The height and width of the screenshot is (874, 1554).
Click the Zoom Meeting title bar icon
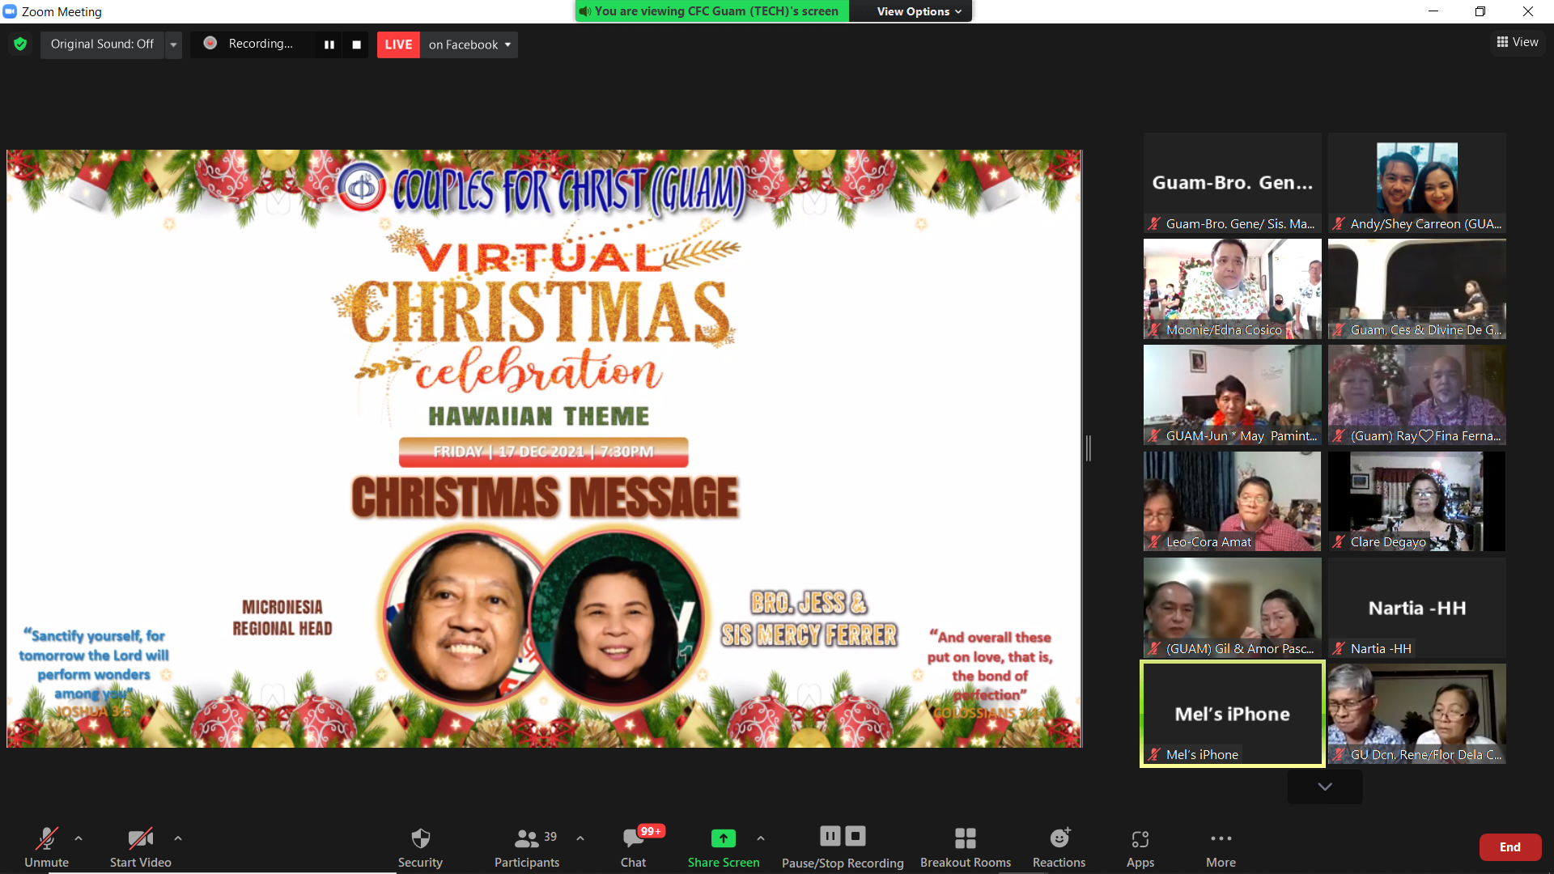click(10, 11)
